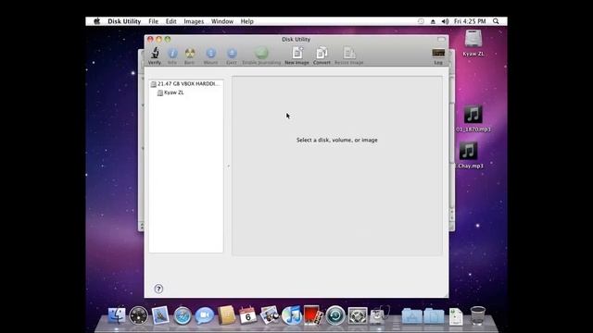The image size is (593, 333).
Task: Select the 21.47 GB VBOX HARDDISK drive
Action: (x=185, y=84)
